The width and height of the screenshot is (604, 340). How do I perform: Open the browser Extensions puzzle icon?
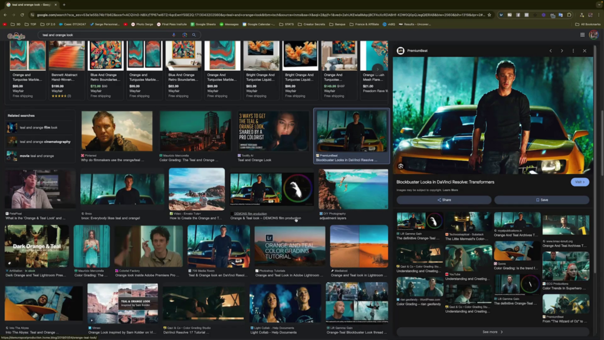click(569, 15)
